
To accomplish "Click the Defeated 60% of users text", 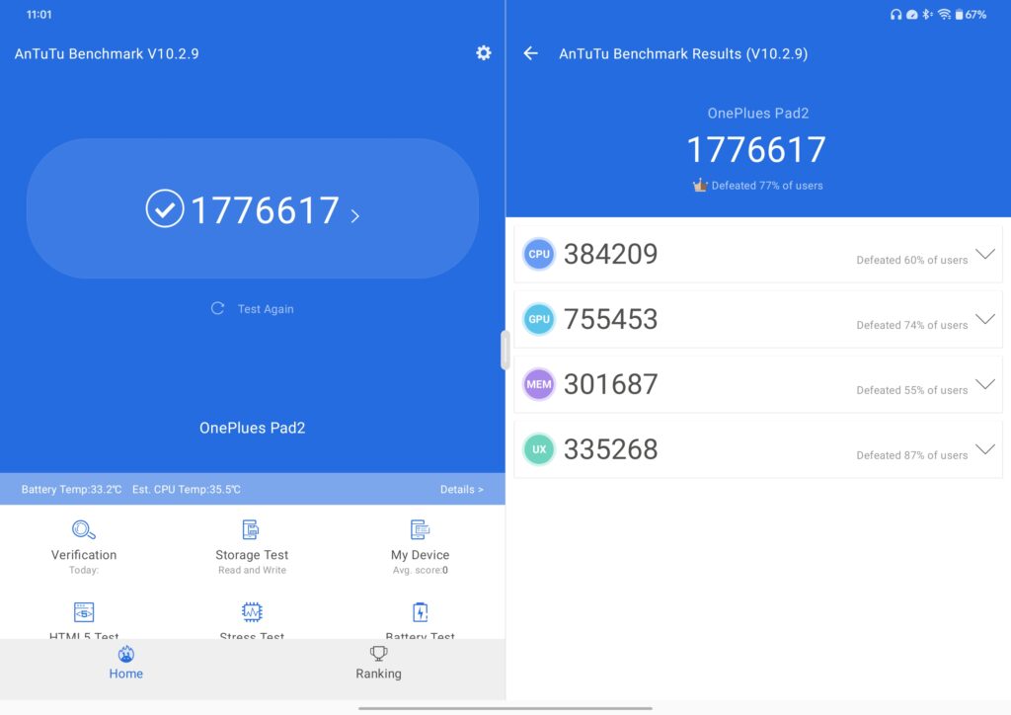I will pyautogui.click(x=911, y=260).
